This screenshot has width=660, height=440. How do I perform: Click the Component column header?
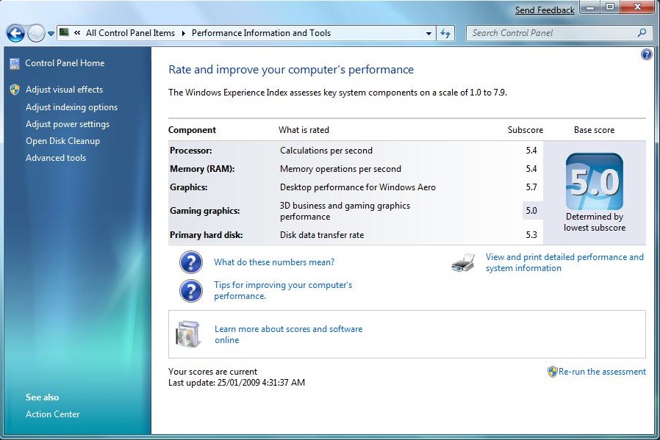(x=192, y=130)
